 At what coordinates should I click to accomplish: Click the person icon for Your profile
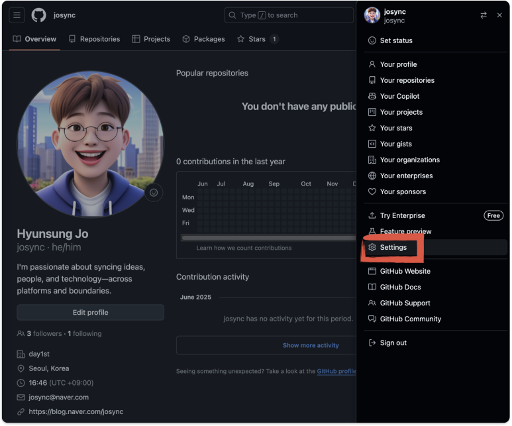(x=372, y=64)
